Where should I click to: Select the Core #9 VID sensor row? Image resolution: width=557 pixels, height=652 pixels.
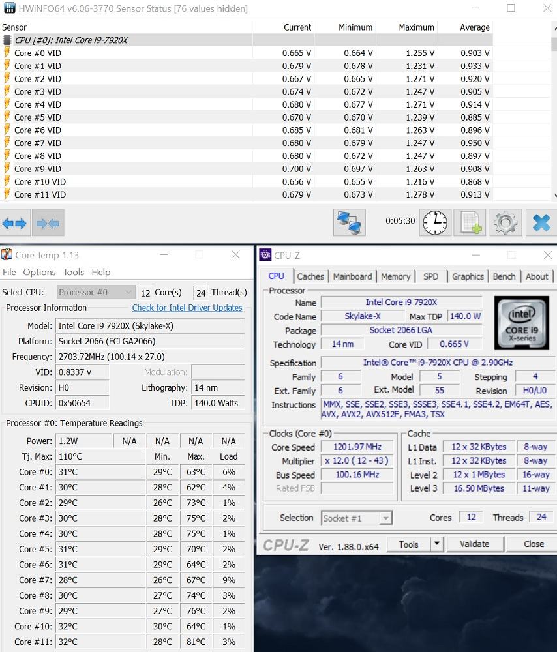point(247,169)
